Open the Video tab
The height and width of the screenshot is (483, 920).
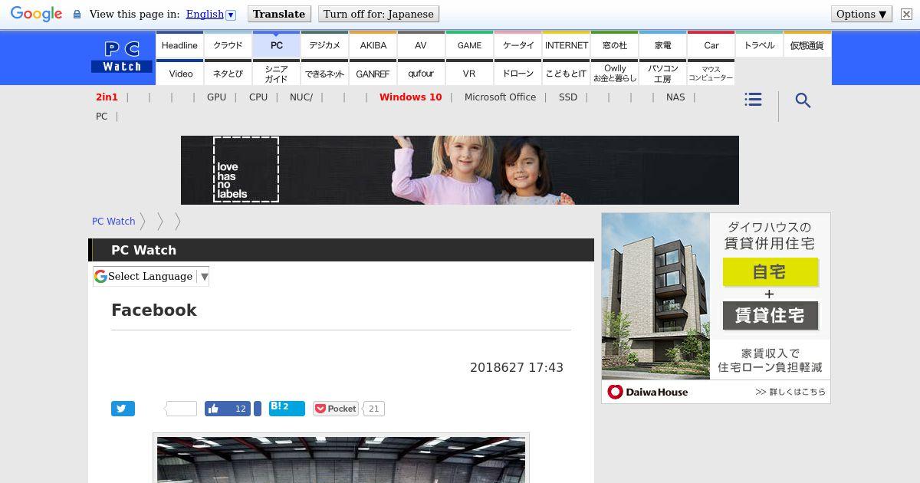179,73
